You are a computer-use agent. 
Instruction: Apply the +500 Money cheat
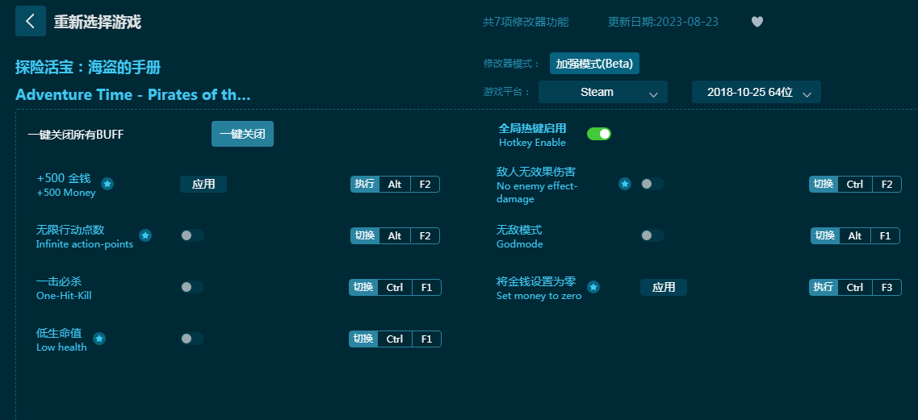coord(203,184)
